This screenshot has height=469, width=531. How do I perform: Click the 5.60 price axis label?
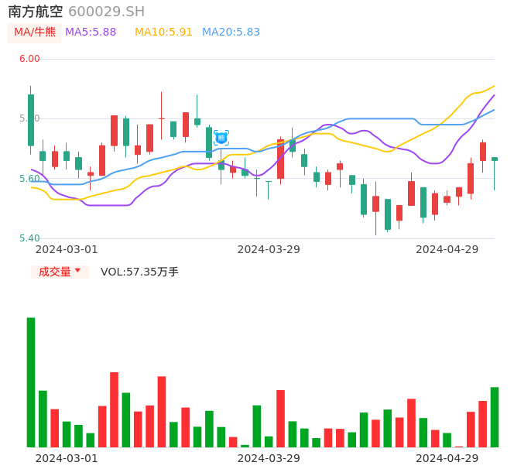[29, 179]
